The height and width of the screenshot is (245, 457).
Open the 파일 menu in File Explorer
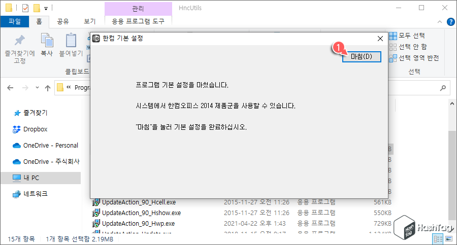[15, 21]
